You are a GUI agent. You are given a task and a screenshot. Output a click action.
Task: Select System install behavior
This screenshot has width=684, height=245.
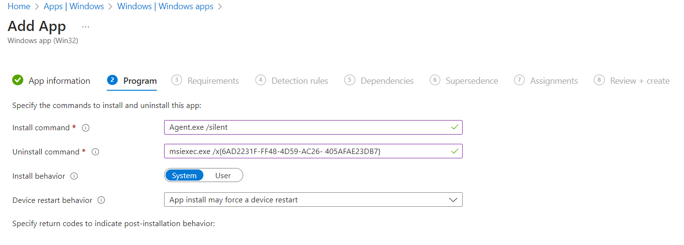[184, 176]
